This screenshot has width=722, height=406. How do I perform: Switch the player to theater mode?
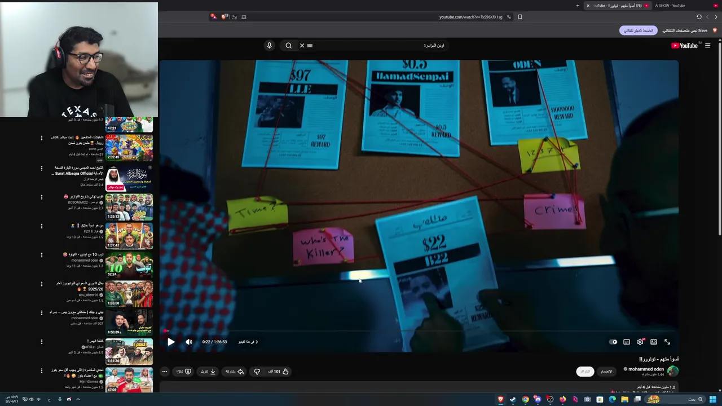point(654,342)
